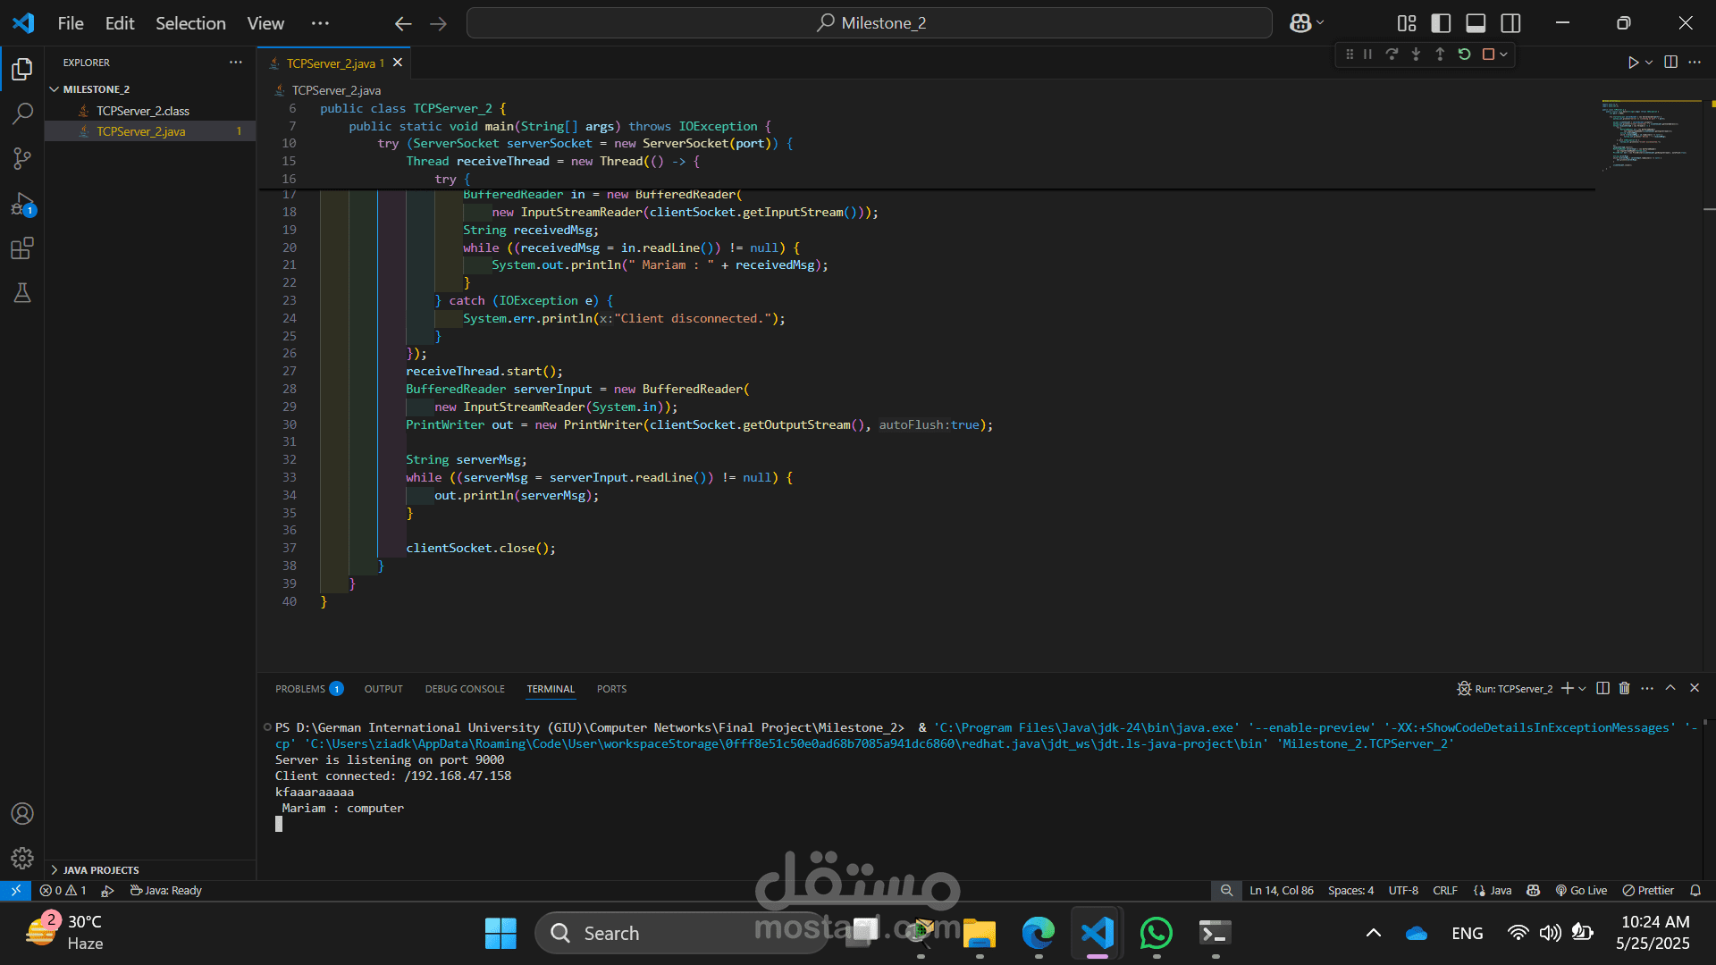Viewport: 1716px width, 965px height.
Task: Toggle the bottom panel visibility
Action: [x=1476, y=23]
